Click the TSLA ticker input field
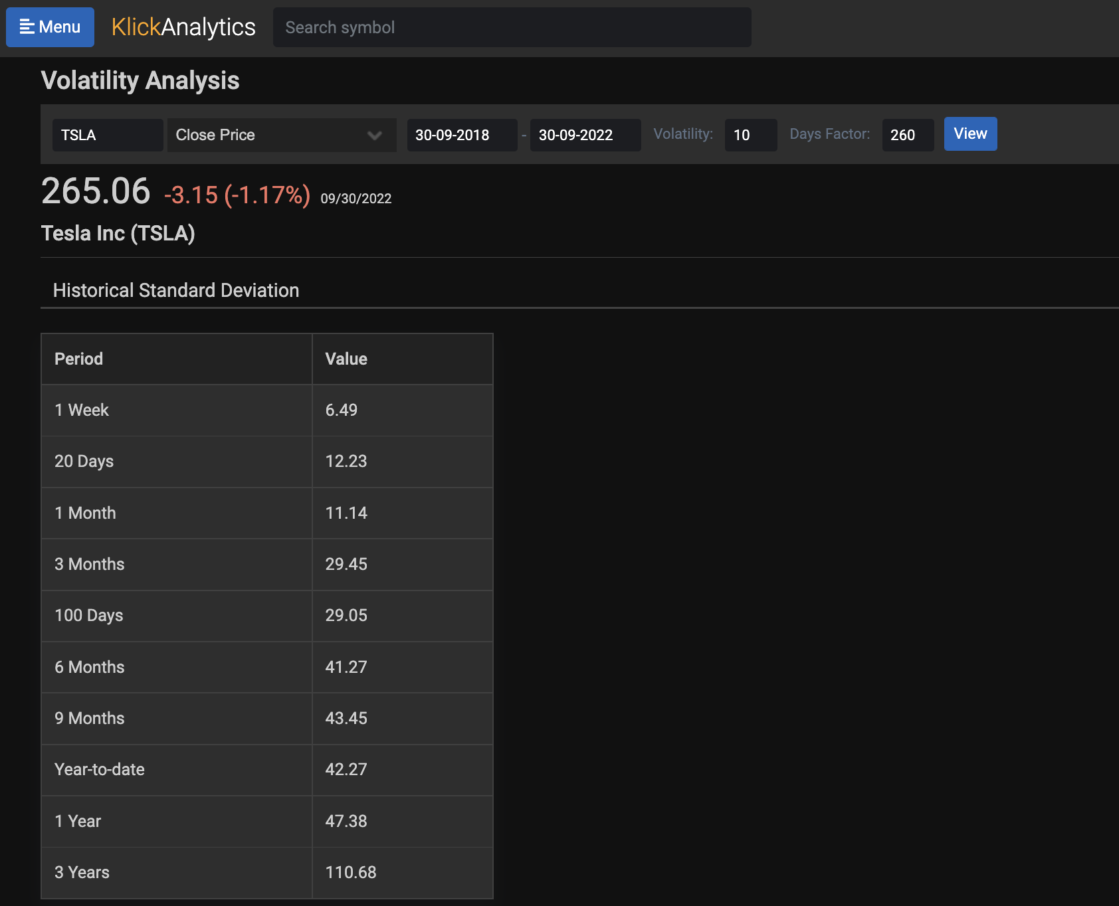 [x=107, y=135]
